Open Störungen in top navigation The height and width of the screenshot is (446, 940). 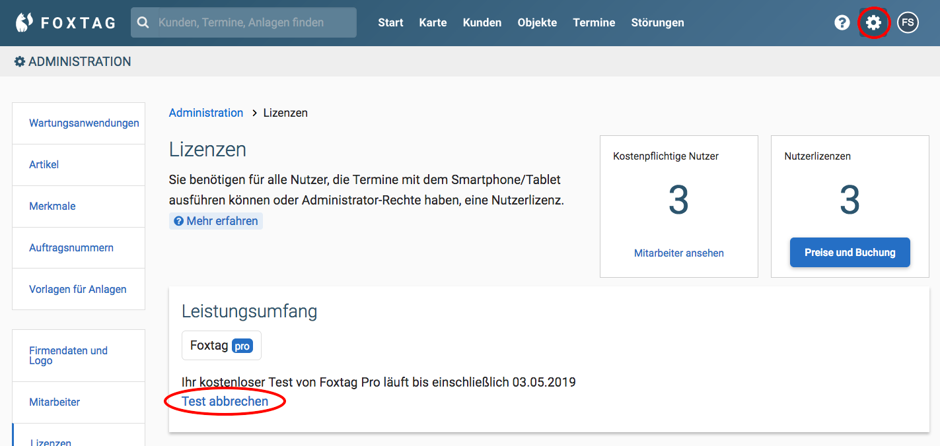657,22
